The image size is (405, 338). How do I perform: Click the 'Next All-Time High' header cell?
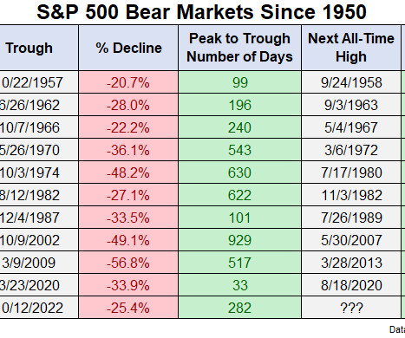tap(351, 48)
